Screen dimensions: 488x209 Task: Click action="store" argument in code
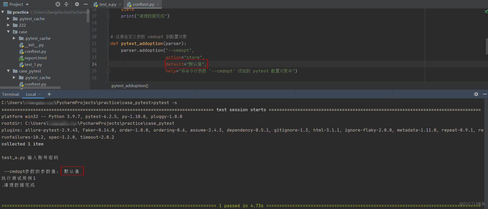point(185,57)
